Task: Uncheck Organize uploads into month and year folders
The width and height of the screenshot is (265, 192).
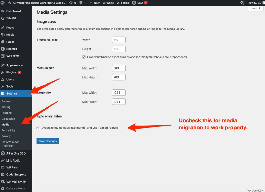Action: [39, 128]
